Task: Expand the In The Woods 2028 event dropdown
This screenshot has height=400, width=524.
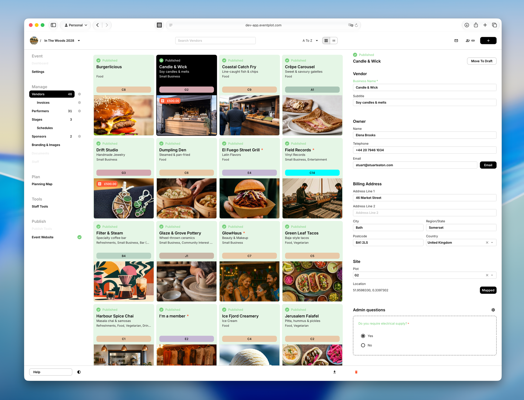Action: tap(79, 41)
